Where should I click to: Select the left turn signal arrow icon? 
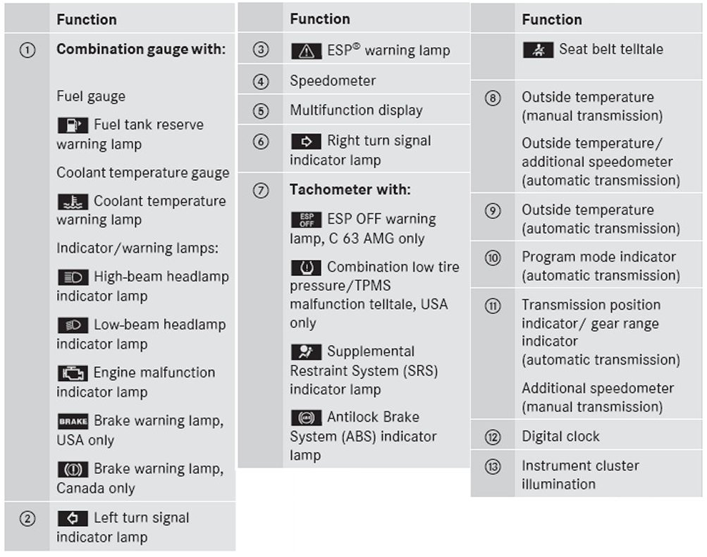(73, 518)
